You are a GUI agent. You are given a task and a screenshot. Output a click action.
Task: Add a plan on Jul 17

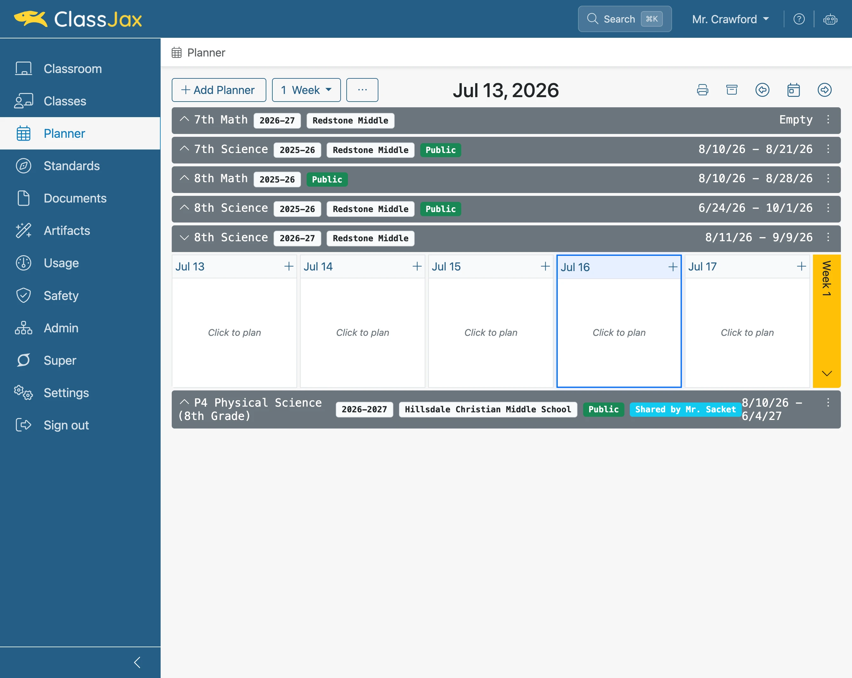tap(802, 266)
